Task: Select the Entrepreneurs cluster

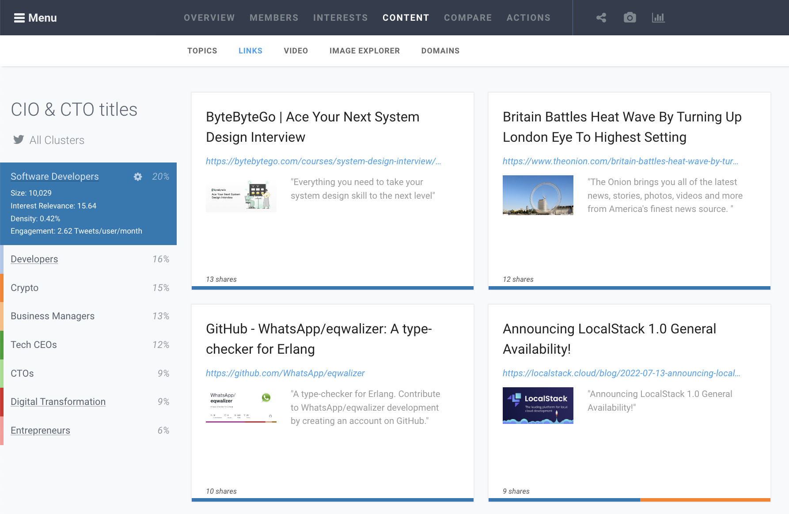Action: 40,431
